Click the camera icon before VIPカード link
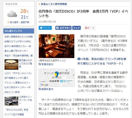 [79, 59]
